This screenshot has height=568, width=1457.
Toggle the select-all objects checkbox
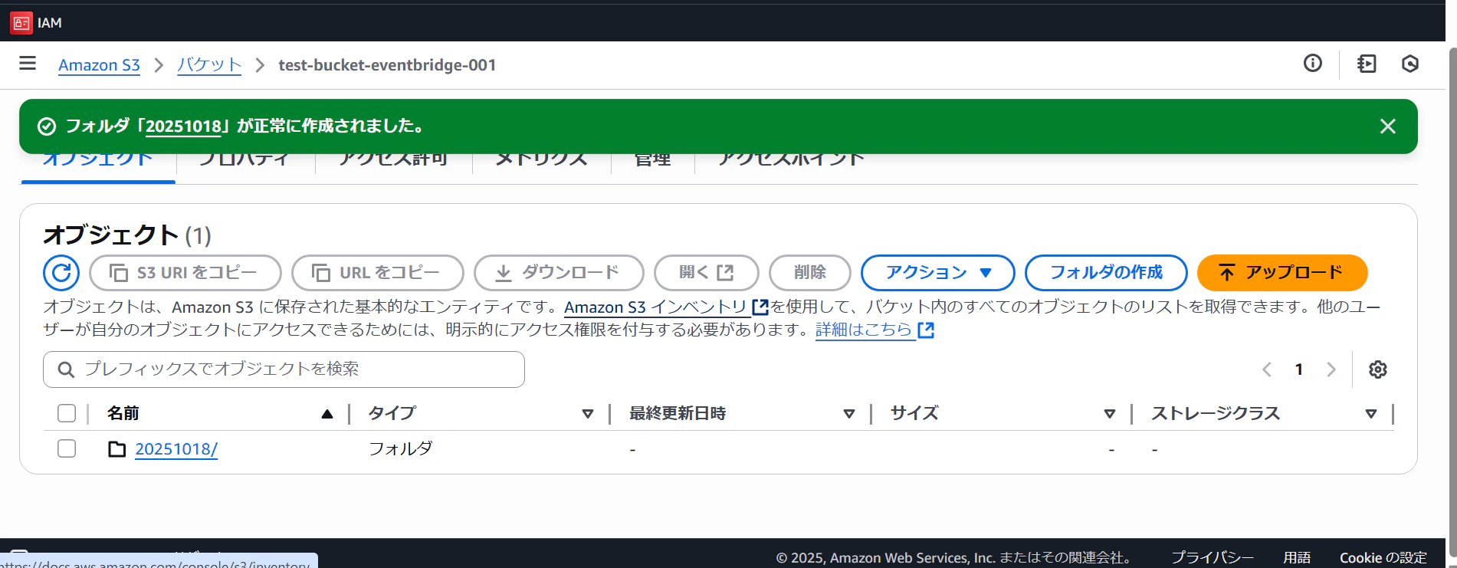coord(67,414)
